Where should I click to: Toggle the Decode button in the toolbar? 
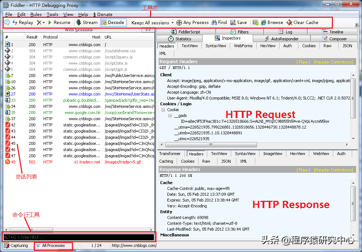(x=114, y=22)
